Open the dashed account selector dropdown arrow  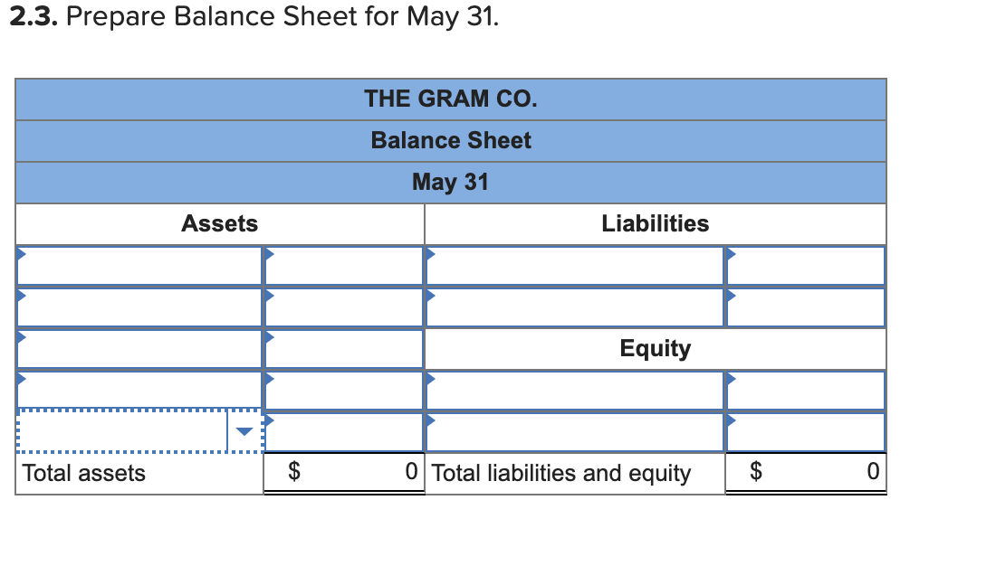246,432
